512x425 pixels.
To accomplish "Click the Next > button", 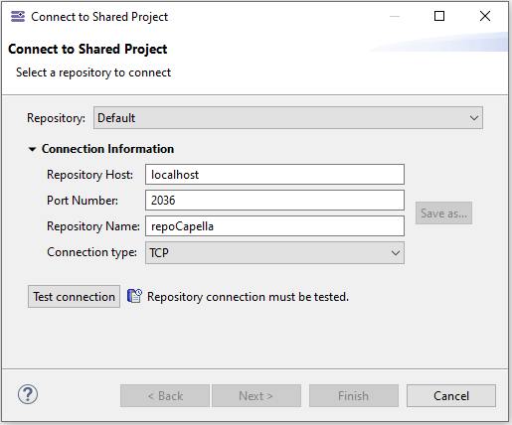I will 256,396.
